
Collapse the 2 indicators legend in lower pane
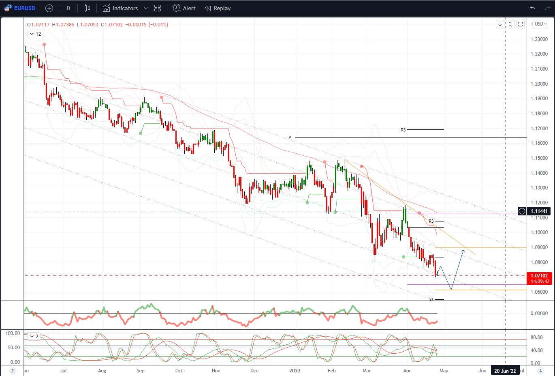tap(34, 337)
